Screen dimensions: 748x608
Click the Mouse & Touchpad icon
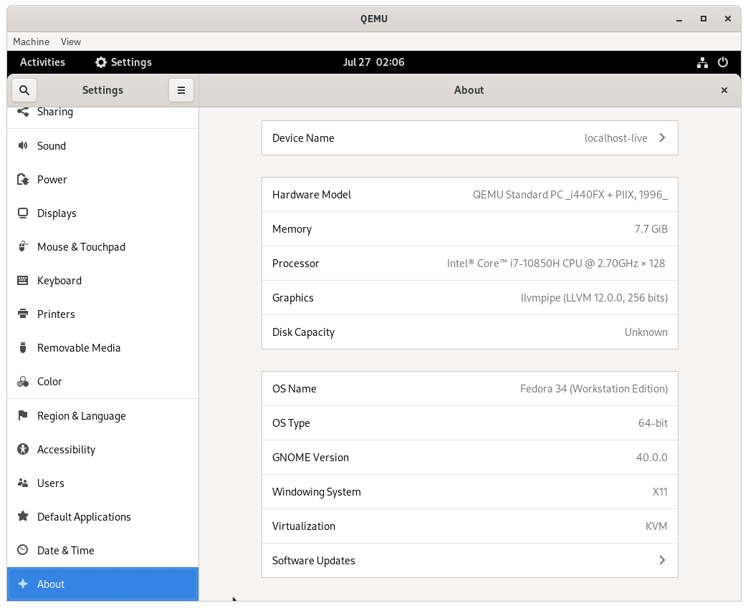point(22,246)
